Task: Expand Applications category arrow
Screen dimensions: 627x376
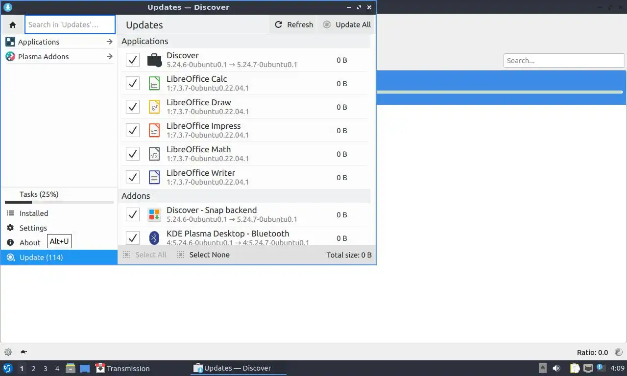Action: coord(110,42)
